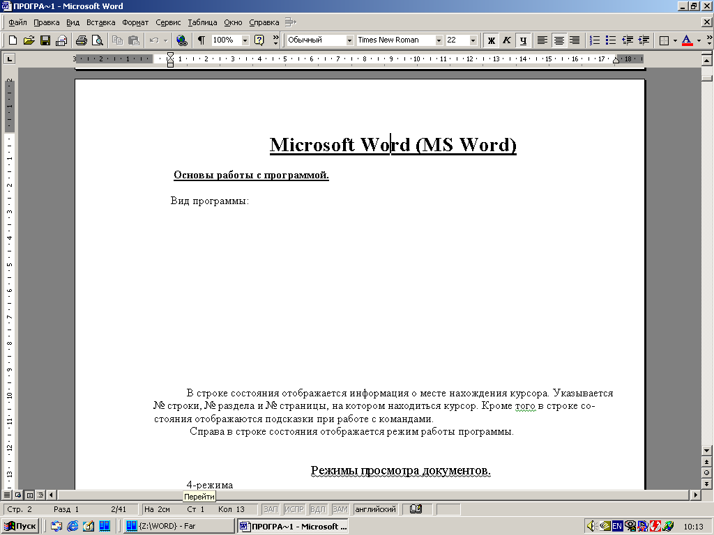Open the Окно menu
The width and height of the screenshot is (714, 535).
pos(233,22)
